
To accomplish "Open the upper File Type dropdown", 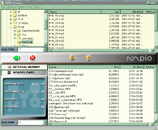I will coord(45,49).
